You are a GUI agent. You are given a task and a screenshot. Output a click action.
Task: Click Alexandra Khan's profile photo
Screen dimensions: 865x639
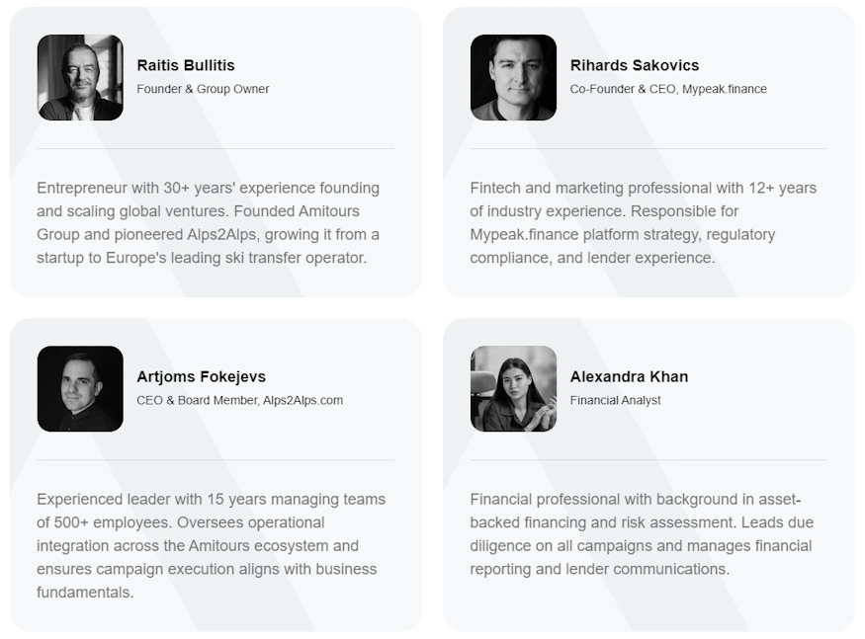513,389
